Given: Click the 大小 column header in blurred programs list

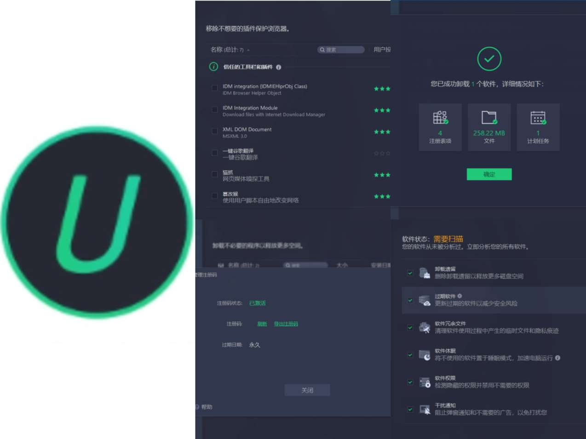Looking at the screenshot, I should click(x=342, y=265).
